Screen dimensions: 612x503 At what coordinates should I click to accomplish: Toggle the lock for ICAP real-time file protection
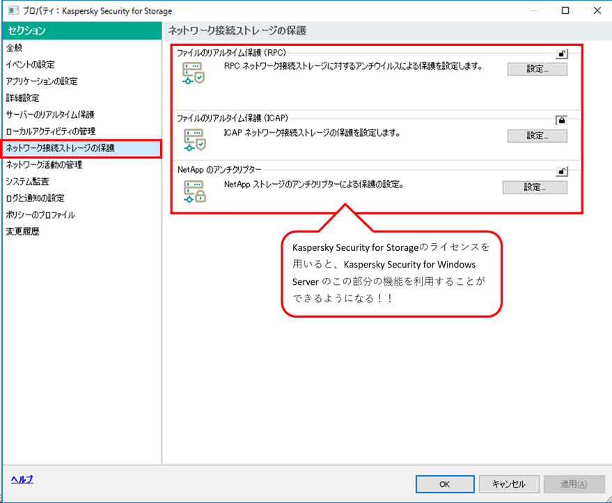pyautogui.click(x=561, y=121)
